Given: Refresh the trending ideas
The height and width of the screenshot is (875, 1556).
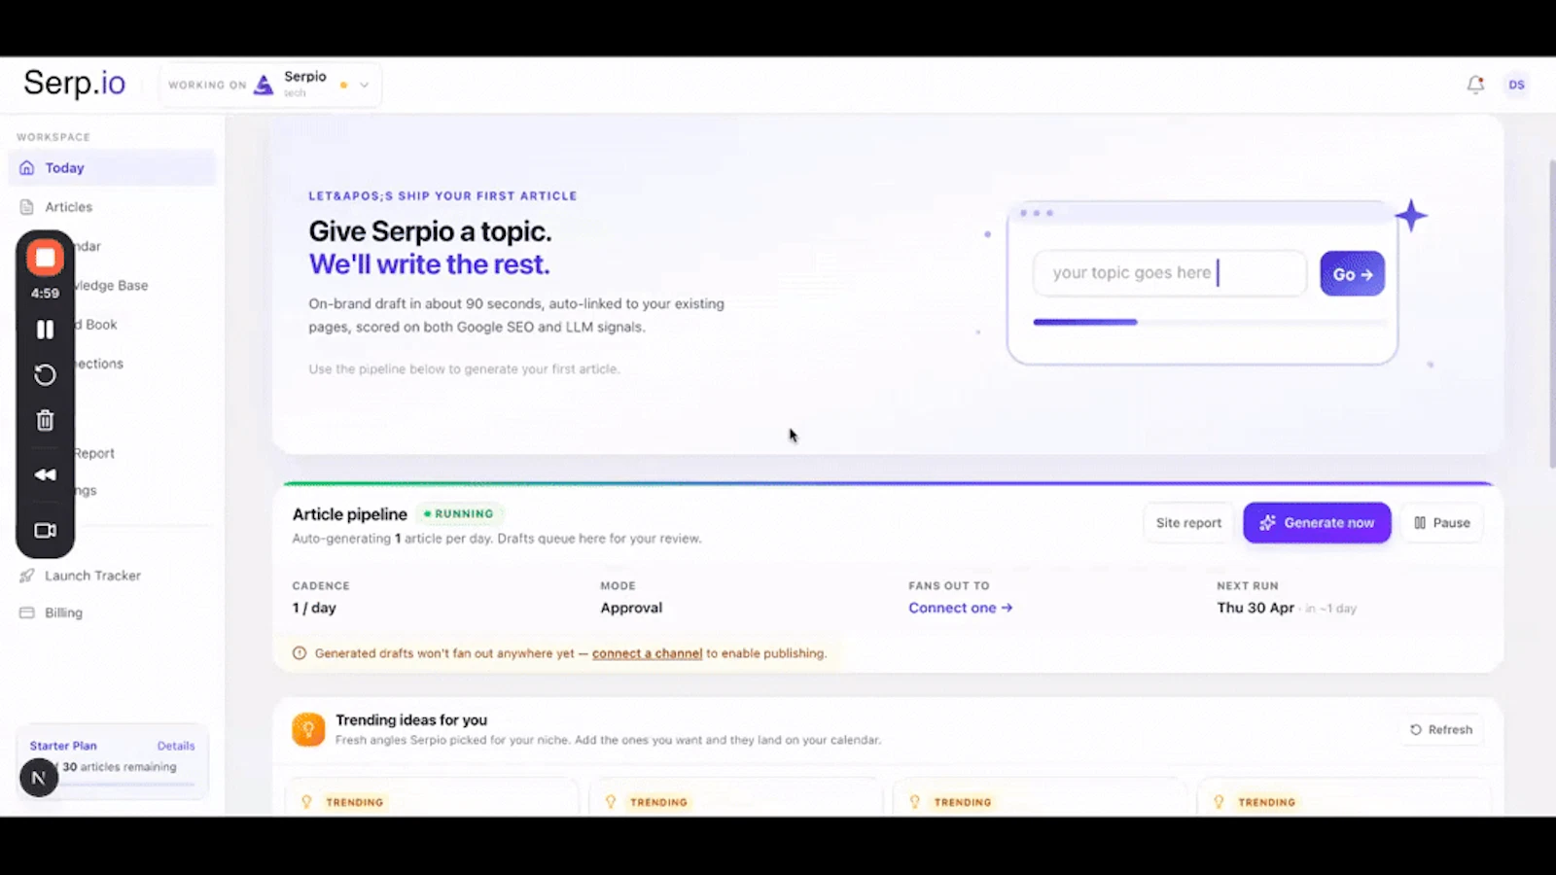Looking at the screenshot, I should click(1441, 730).
